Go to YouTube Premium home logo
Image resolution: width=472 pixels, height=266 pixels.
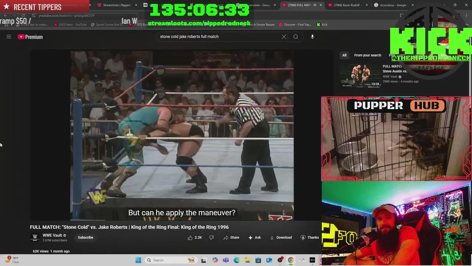point(30,37)
